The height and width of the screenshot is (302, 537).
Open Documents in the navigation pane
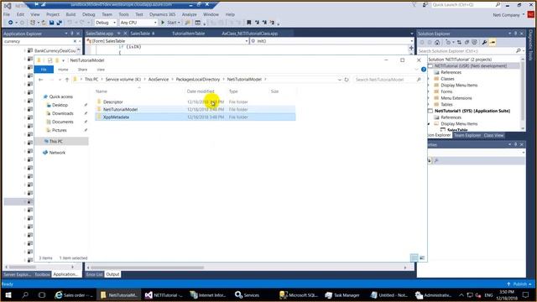[x=62, y=122]
